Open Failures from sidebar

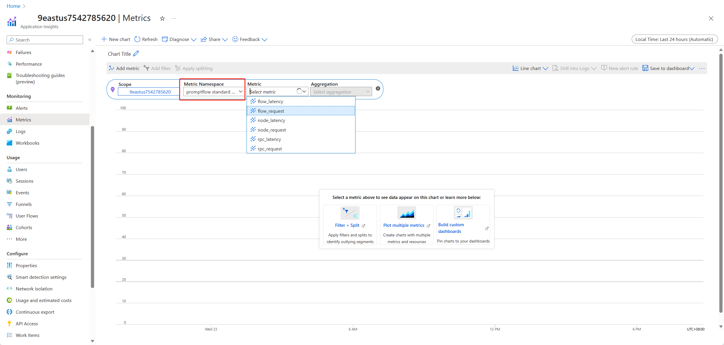(x=23, y=52)
